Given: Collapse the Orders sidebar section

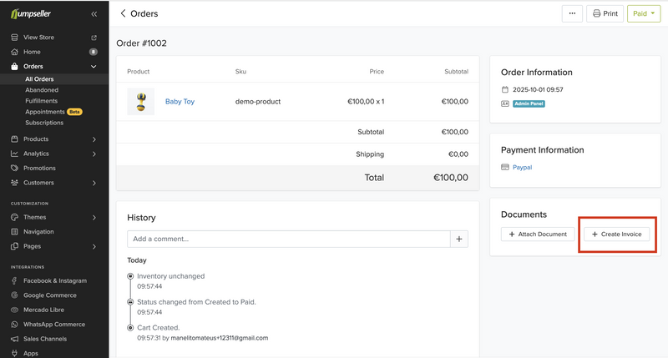Looking at the screenshot, I should point(94,67).
